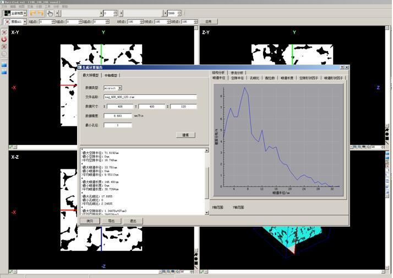Open the 配位数 chart tab
This screenshot has height=278, width=393.
(270, 78)
